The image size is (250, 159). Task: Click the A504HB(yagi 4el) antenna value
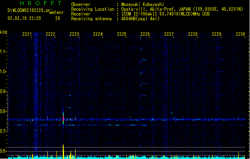(x=140, y=19)
